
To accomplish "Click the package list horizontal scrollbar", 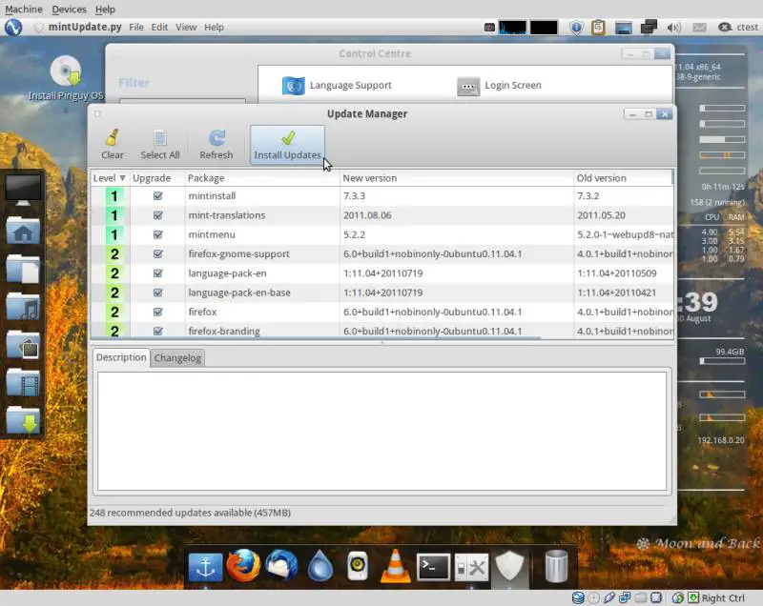I will point(317,338).
